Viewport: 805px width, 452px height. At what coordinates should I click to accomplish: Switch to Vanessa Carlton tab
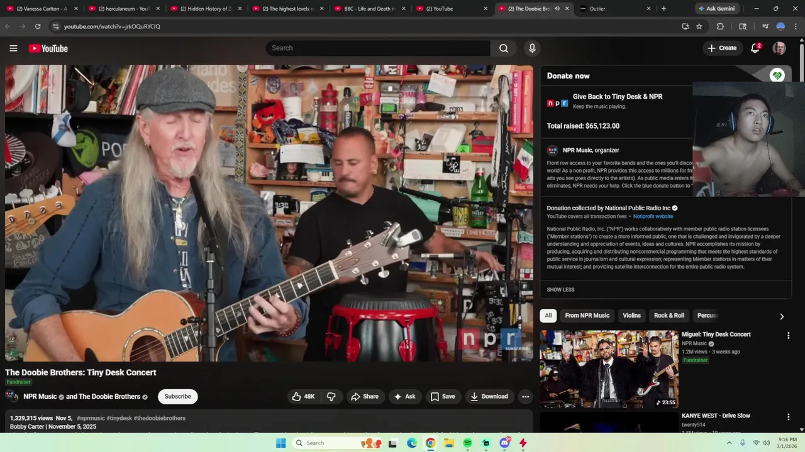(42, 9)
